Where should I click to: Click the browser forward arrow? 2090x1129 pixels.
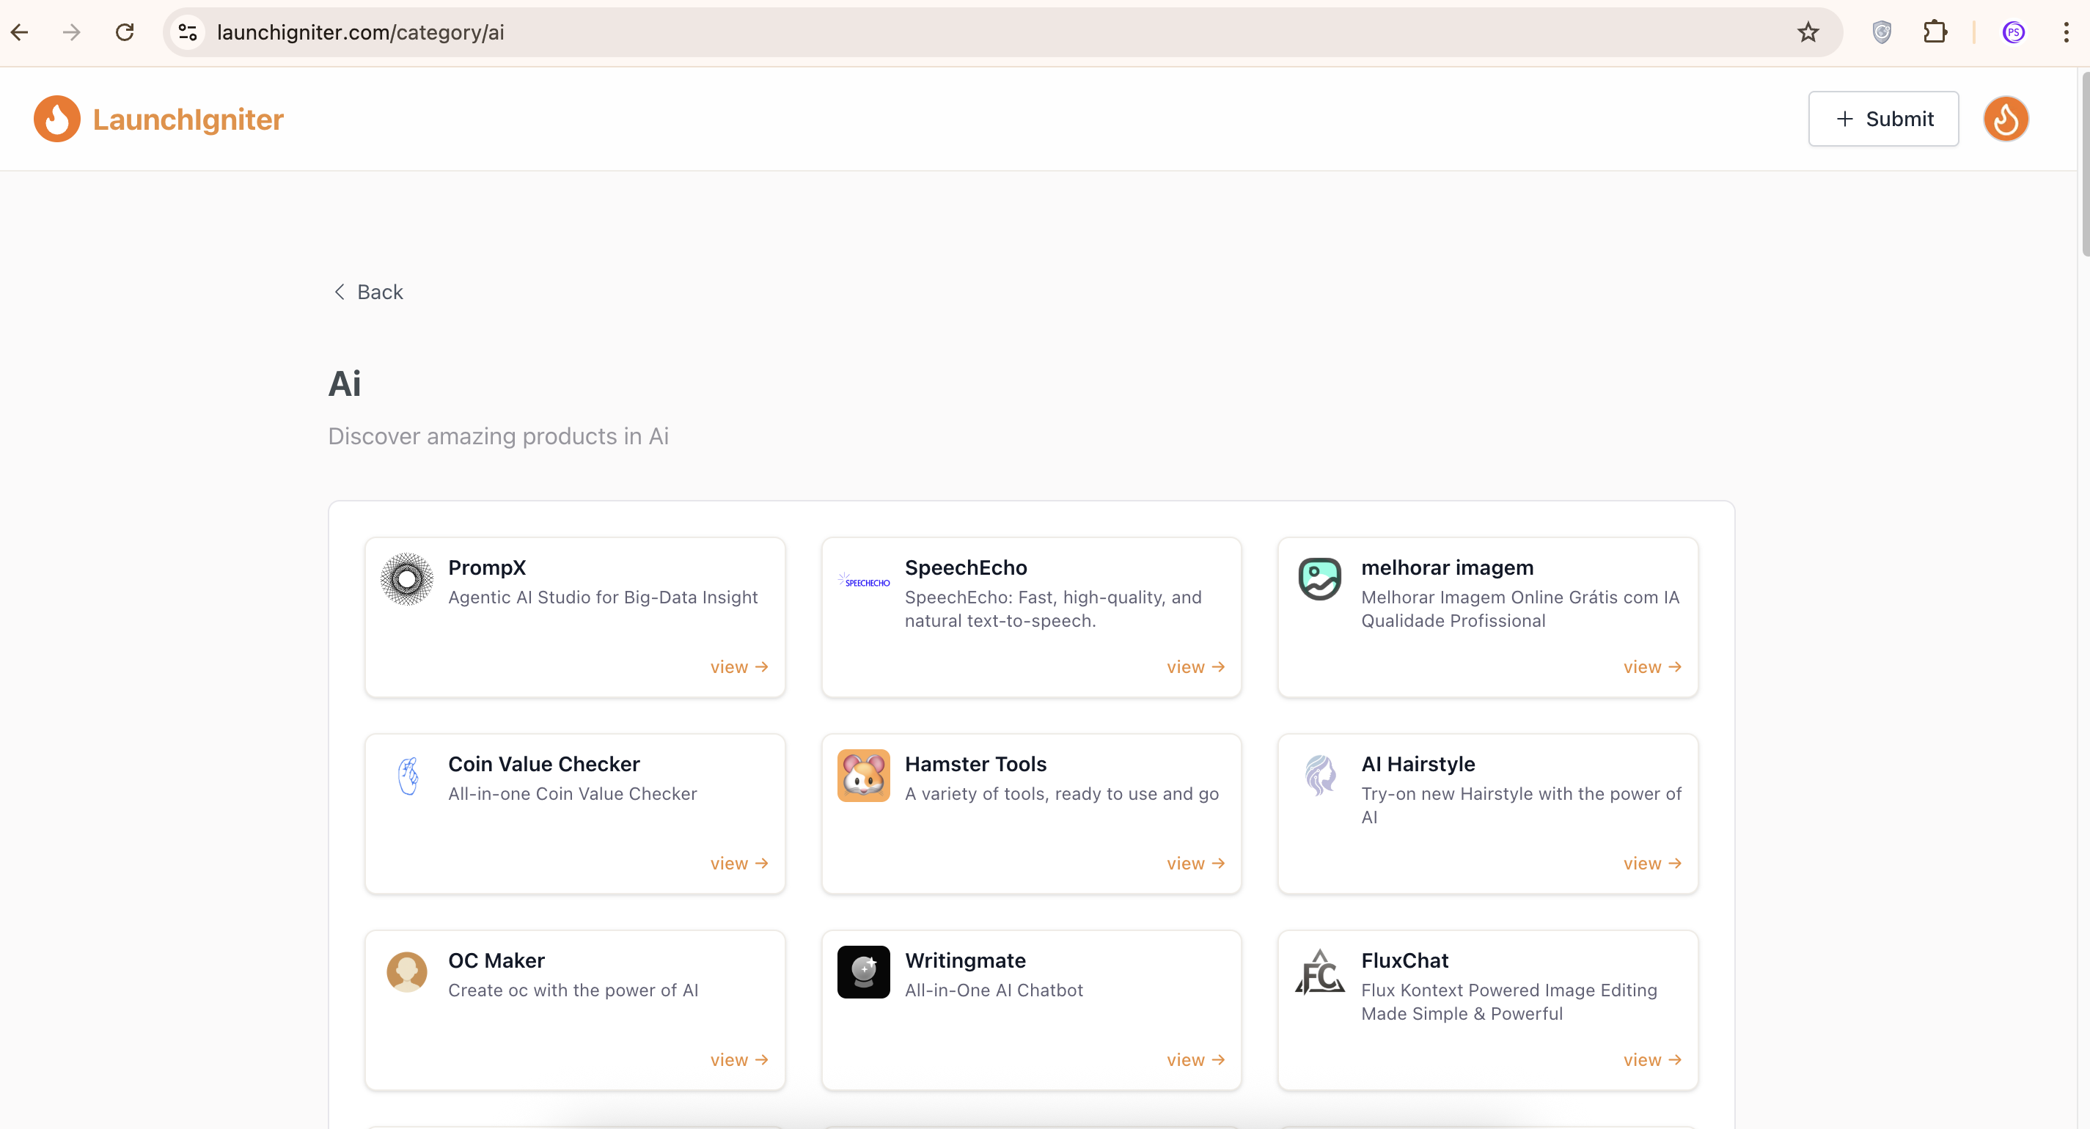coord(71,32)
